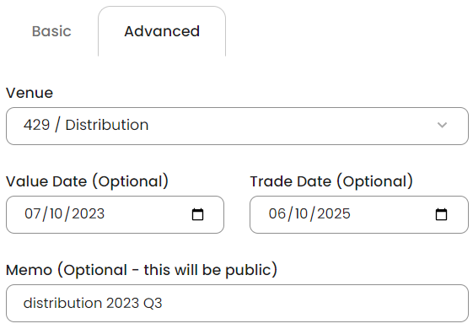Click the 'Venue' field label

[30, 93]
